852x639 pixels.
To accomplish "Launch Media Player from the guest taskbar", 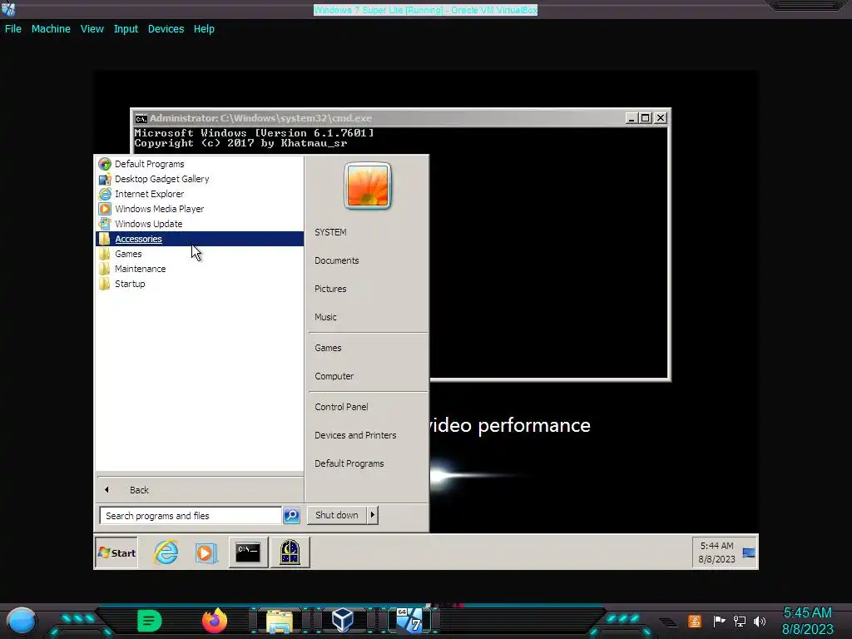I will (x=206, y=552).
